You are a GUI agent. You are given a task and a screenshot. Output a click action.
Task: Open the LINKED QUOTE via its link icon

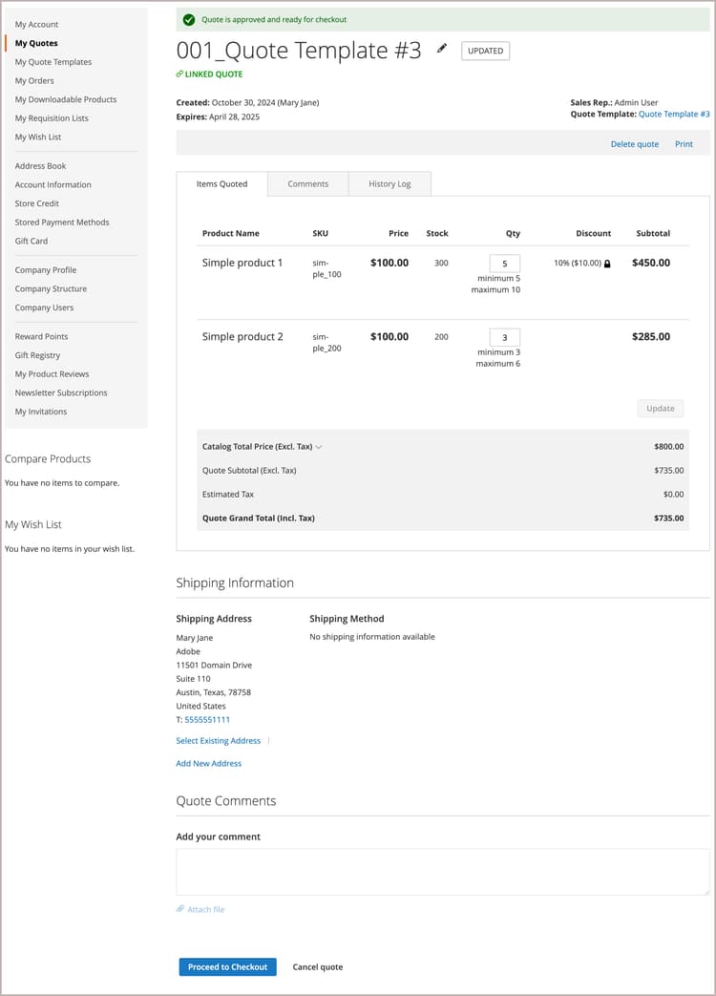[180, 74]
